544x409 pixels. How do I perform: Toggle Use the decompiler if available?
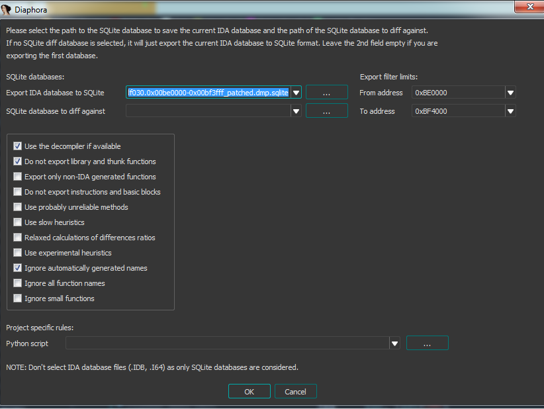pos(17,146)
